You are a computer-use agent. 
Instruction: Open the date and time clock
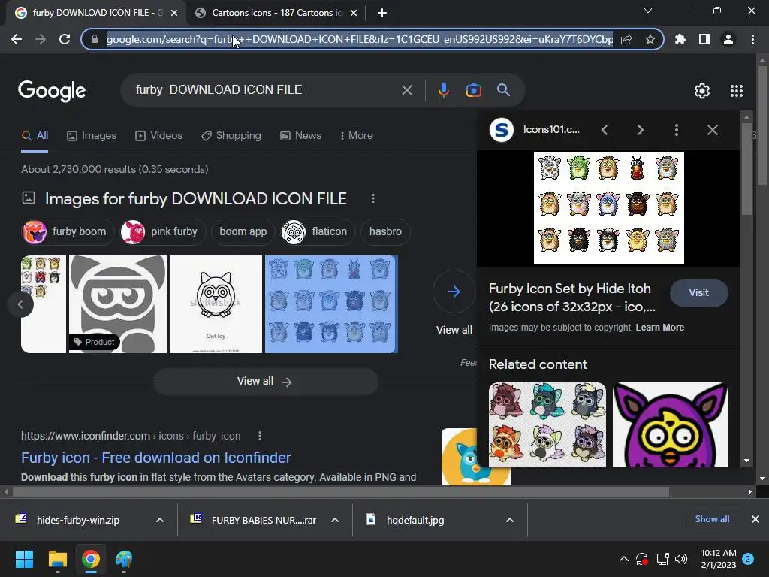click(x=718, y=559)
